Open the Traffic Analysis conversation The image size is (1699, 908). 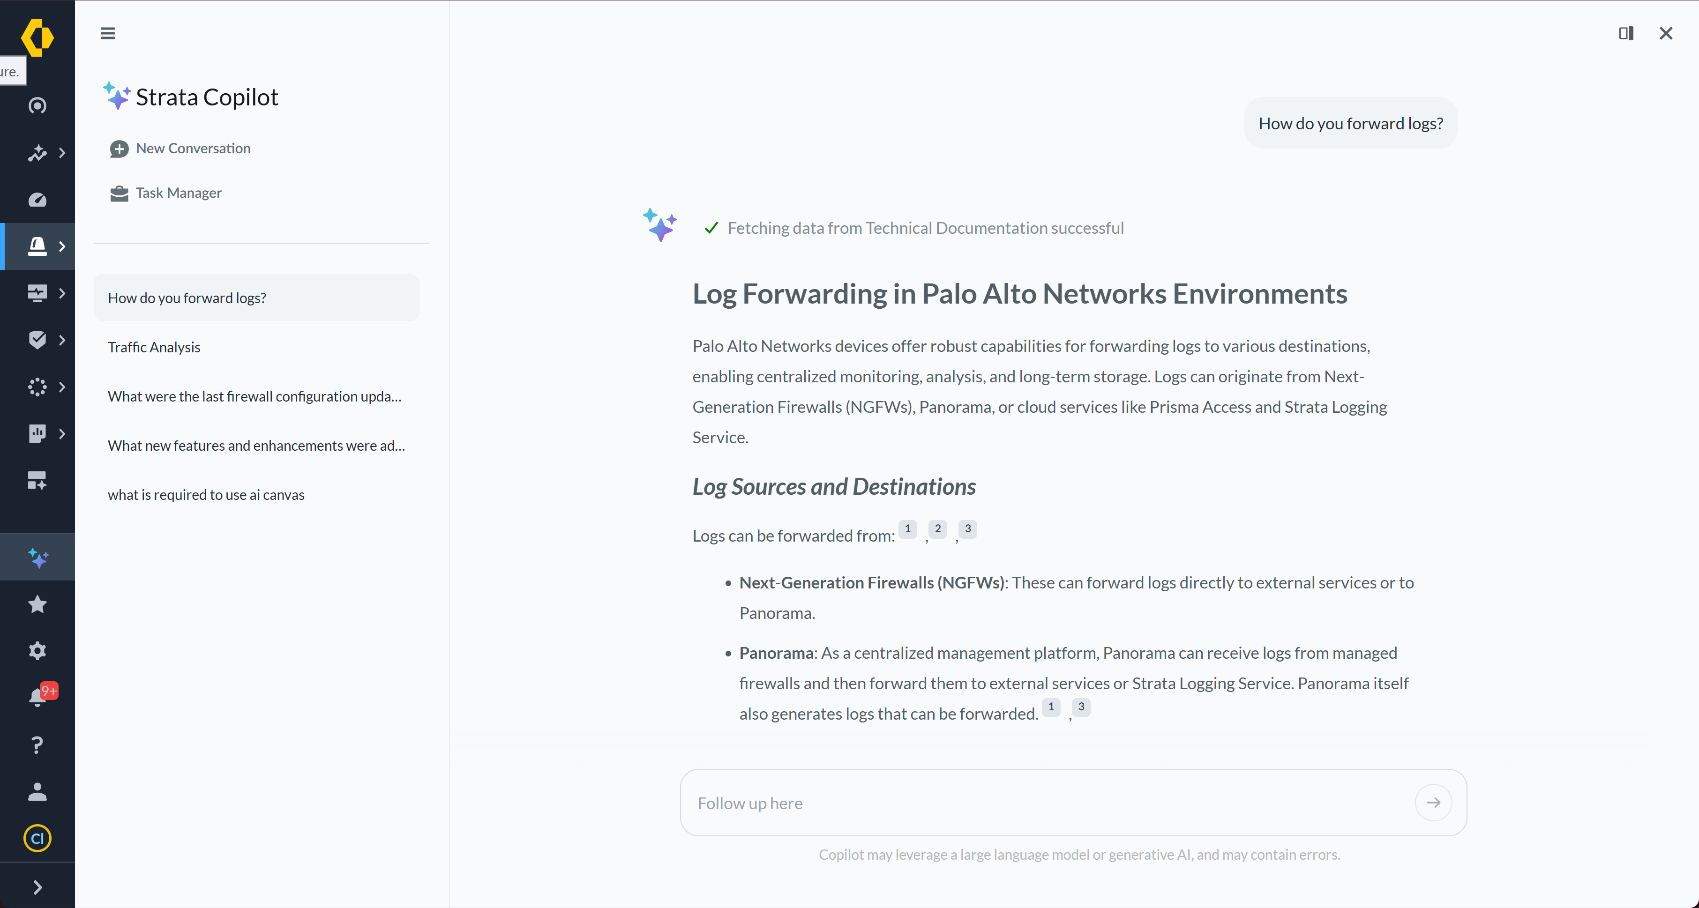coord(154,347)
